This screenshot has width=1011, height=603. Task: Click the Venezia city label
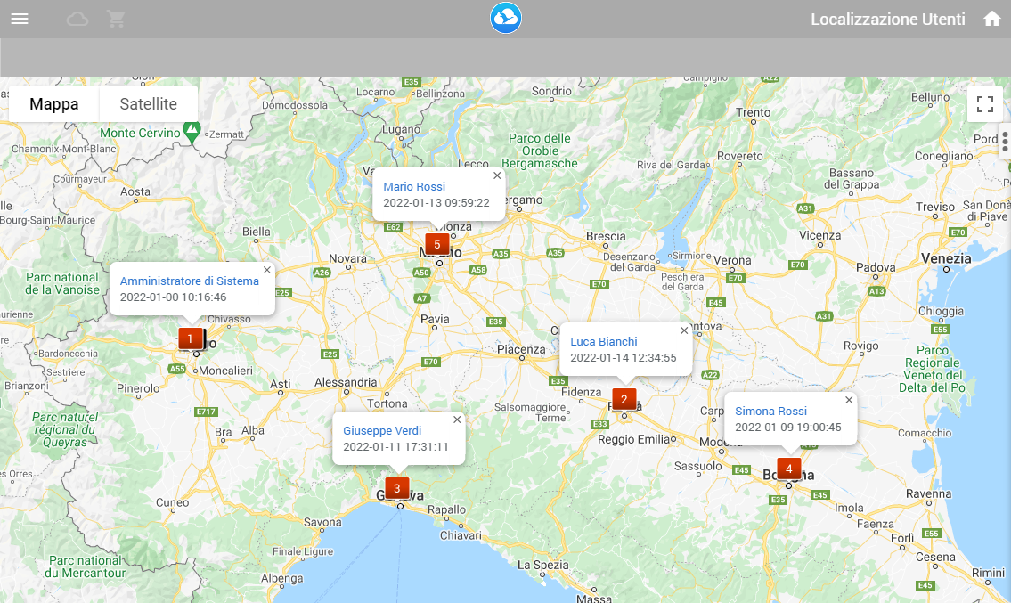946,258
